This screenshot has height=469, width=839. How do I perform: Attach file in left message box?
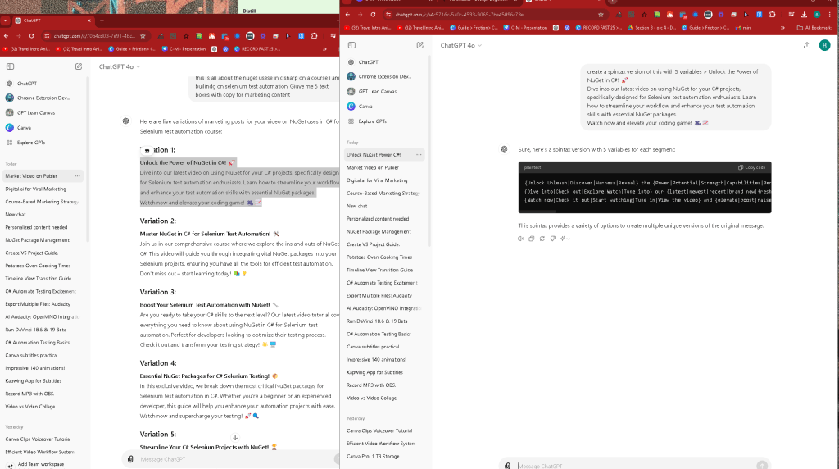pos(130,459)
